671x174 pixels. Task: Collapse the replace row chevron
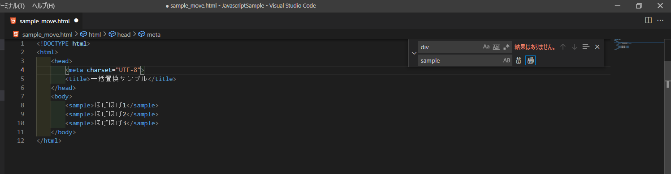[414, 53]
